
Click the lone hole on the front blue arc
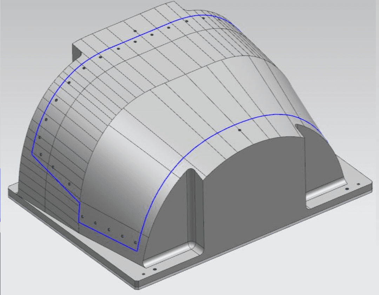pyautogui.click(x=240, y=130)
